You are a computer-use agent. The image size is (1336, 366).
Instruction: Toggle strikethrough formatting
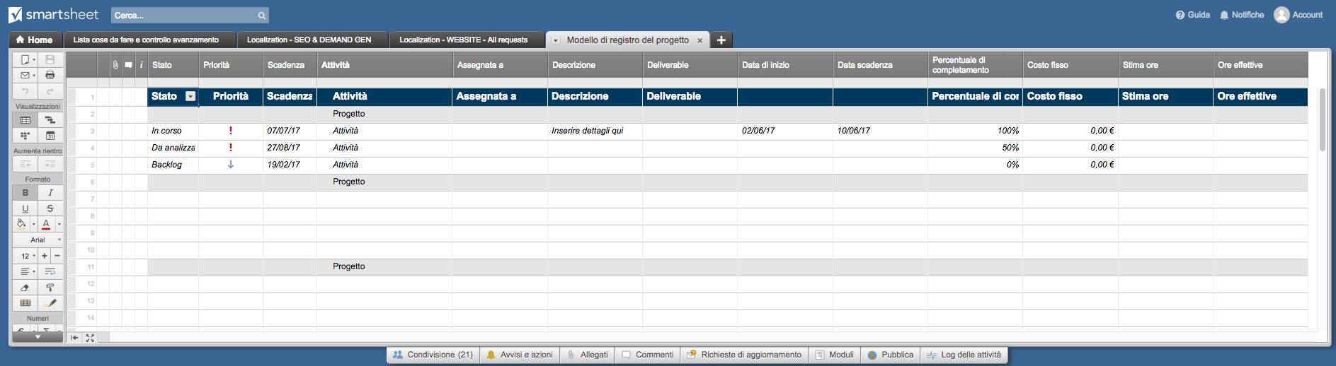(50, 208)
